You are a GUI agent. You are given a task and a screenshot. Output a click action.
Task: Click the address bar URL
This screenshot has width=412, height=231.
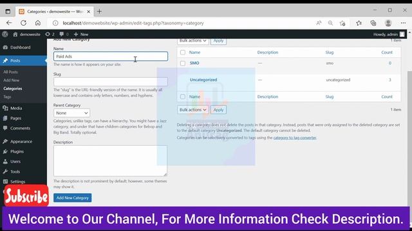point(133,23)
